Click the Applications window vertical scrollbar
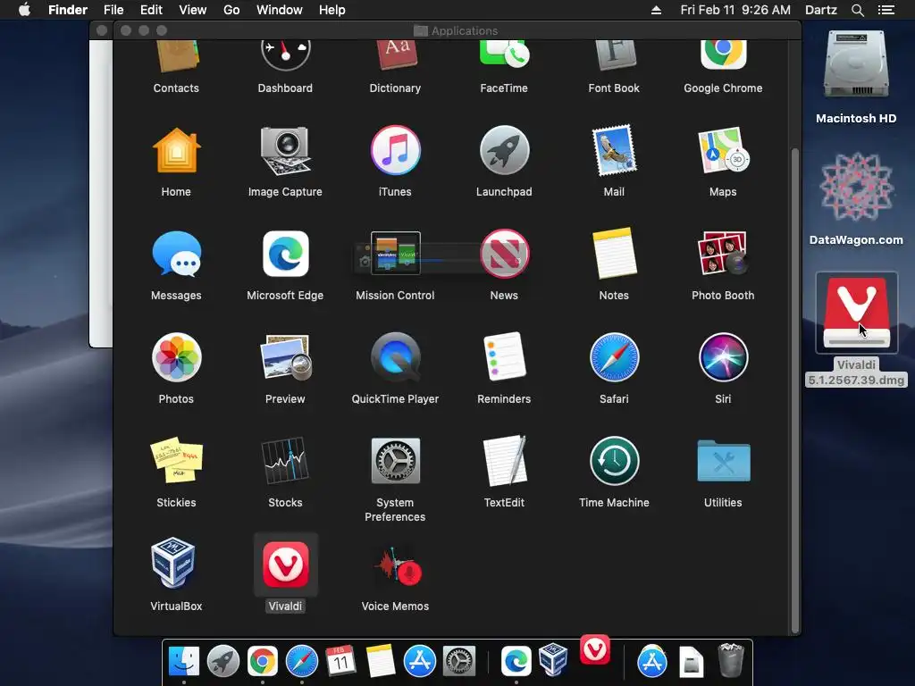915x686 pixels. [794, 389]
